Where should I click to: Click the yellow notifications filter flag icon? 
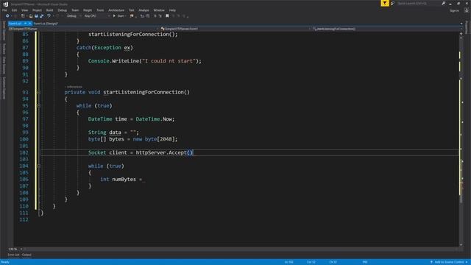pyautogui.click(x=385, y=3)
